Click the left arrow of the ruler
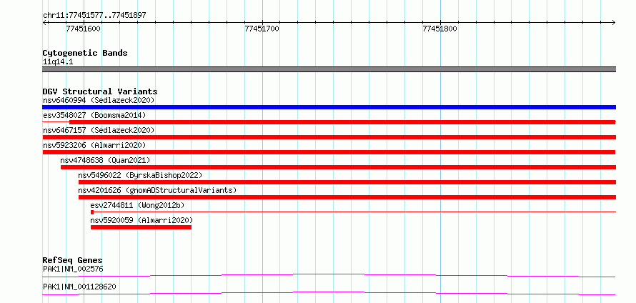The width and height of the screenshot is (636, 303). tap(45, 22)
